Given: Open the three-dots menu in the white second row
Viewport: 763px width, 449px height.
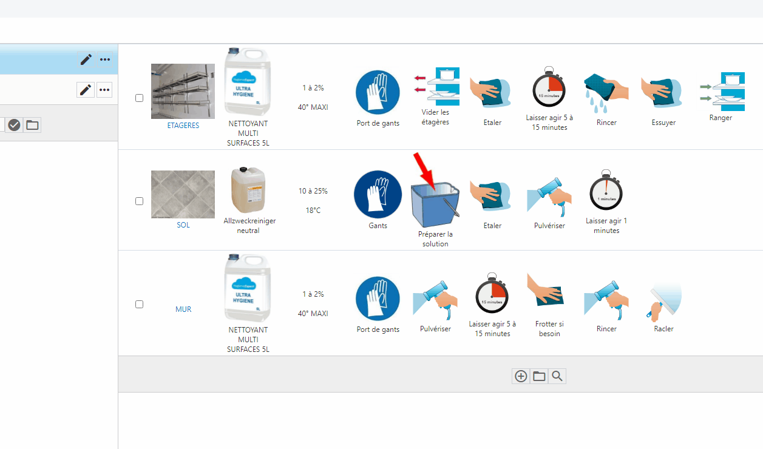Looking at the screenshot, I should [105, 90].
